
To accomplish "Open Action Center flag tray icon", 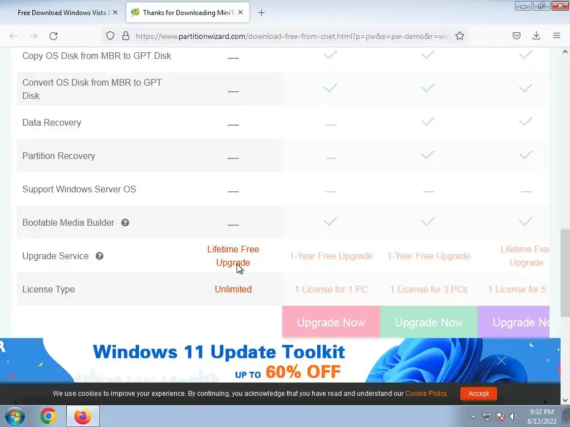I will tap(500, 416).
